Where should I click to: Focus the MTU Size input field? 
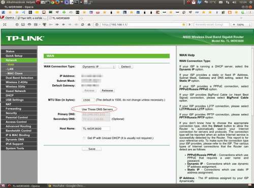[x=88, y=100]
